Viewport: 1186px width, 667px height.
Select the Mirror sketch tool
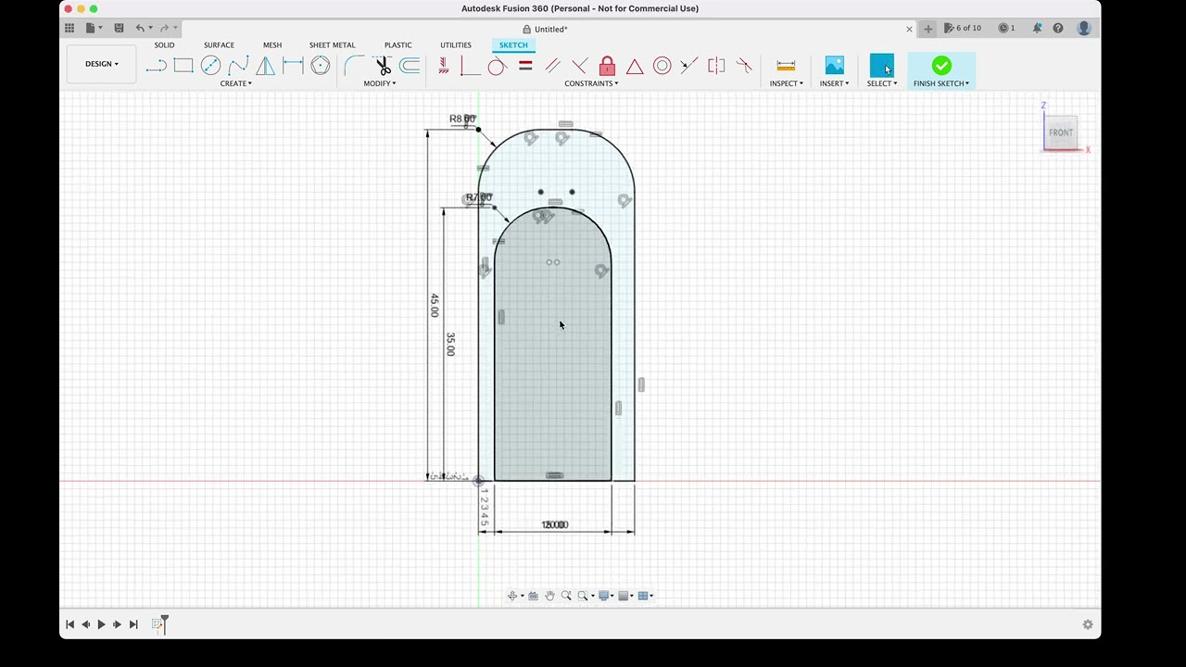pos(266,66)
